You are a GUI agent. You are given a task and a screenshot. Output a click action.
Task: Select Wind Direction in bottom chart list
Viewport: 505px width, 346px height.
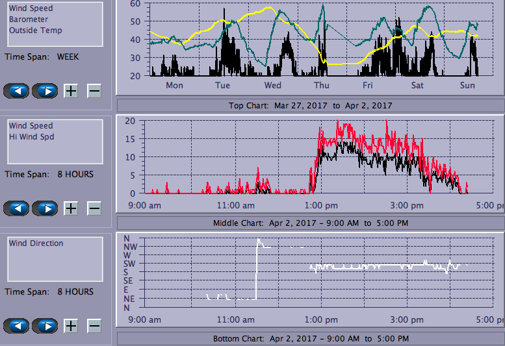[36, 243]
